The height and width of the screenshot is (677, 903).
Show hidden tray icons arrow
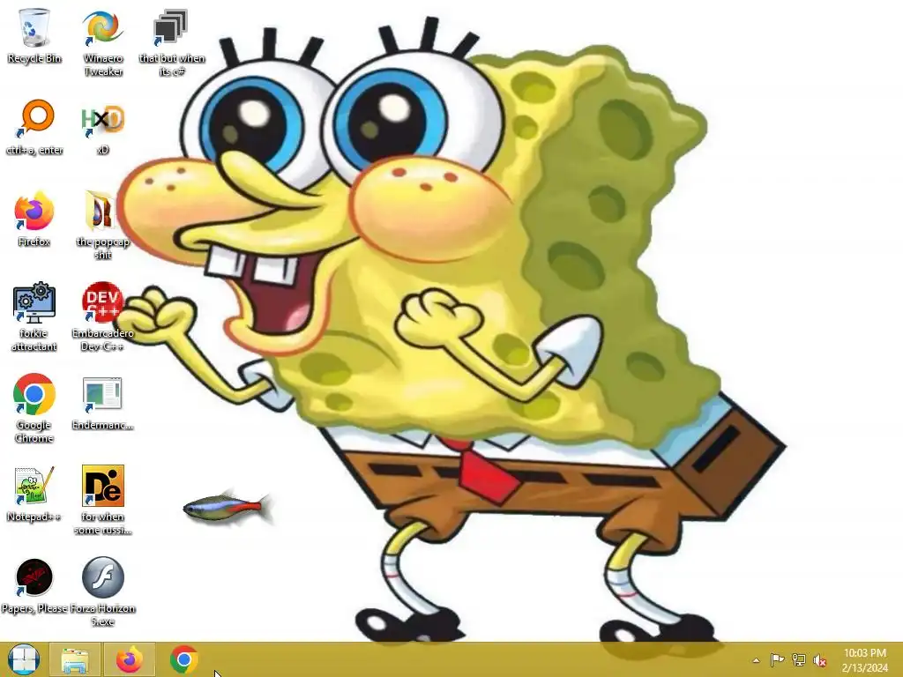coord(756,660)
